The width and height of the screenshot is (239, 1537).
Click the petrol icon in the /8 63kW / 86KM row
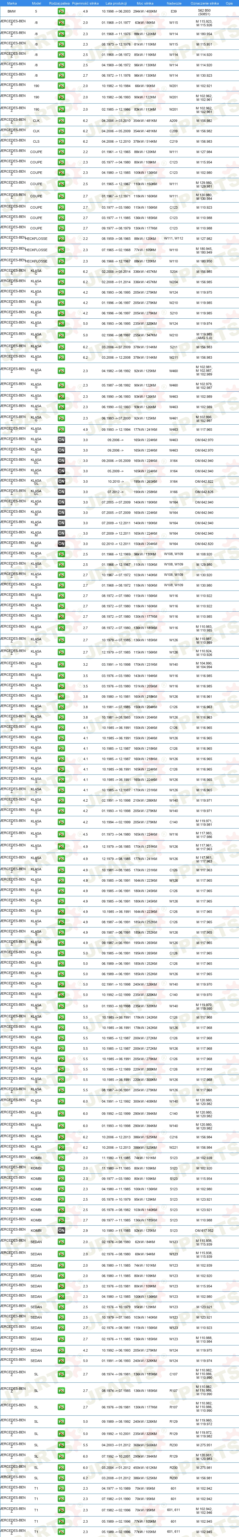pyautogui.click(x=61, y=23)
